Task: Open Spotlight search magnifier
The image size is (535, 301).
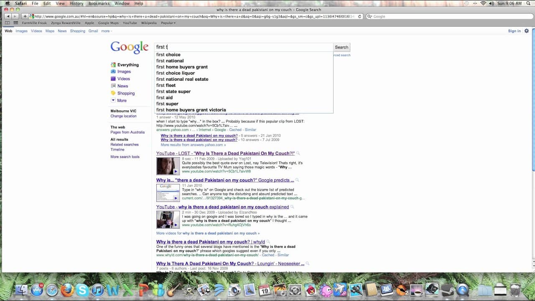Action: pos(528,3)
